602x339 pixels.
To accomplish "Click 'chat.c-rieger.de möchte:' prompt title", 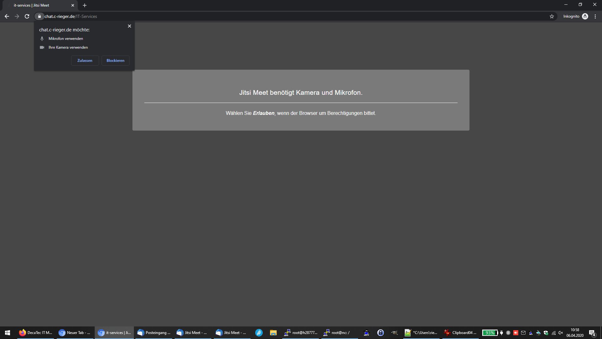I will point(64,30).
